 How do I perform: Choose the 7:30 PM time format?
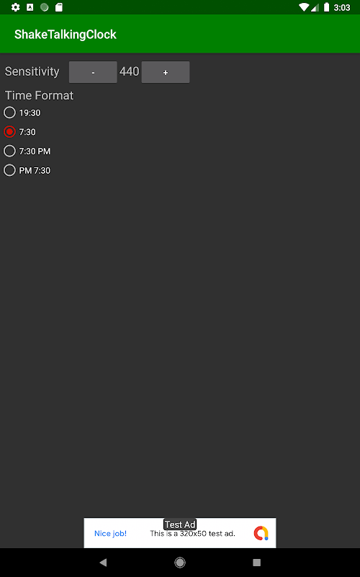[x=27, y=151]
